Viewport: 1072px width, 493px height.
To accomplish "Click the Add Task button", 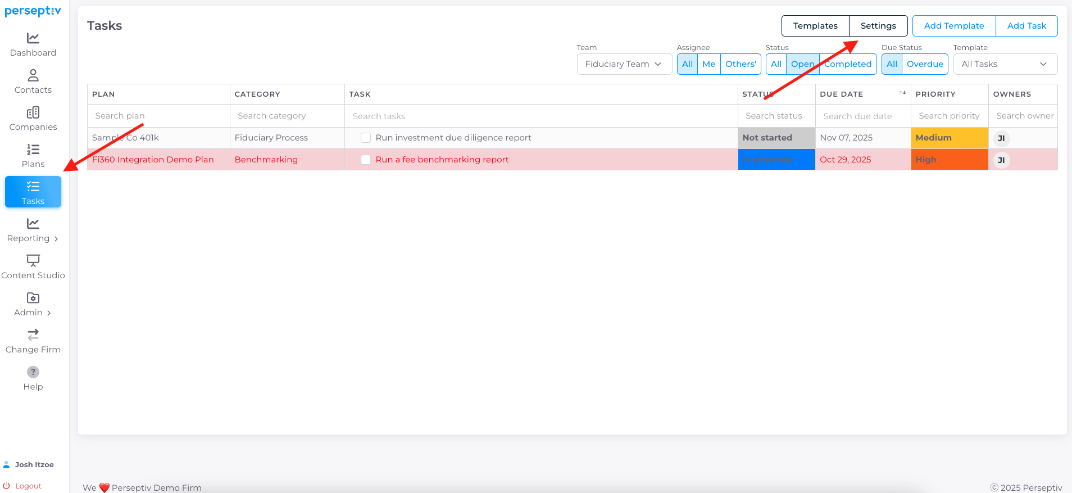I will [1026, 26].
